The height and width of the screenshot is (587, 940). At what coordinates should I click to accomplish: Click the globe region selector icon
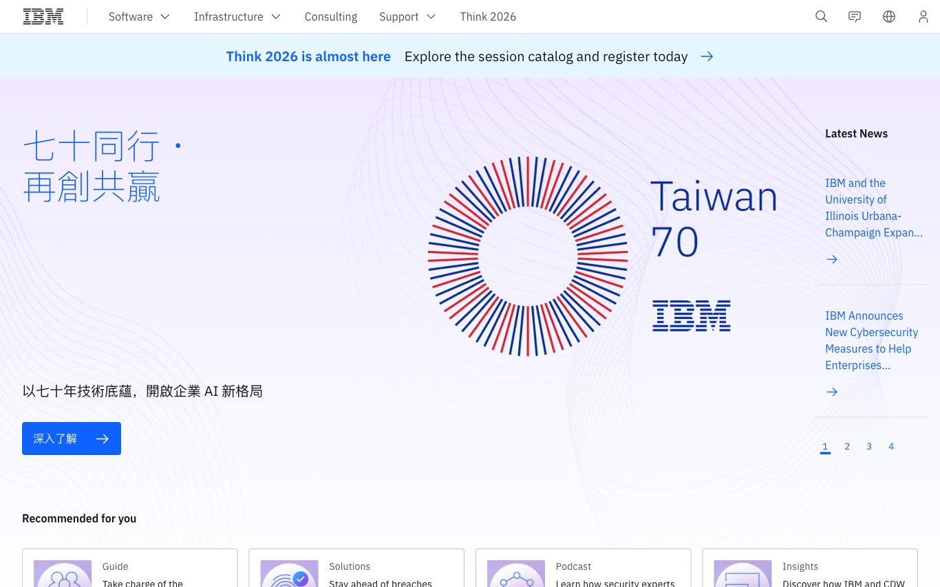(x=889, y=16)
